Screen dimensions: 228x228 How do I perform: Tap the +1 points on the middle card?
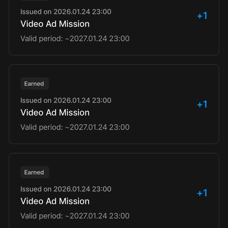pyautogui.click(x=202, y=104)
